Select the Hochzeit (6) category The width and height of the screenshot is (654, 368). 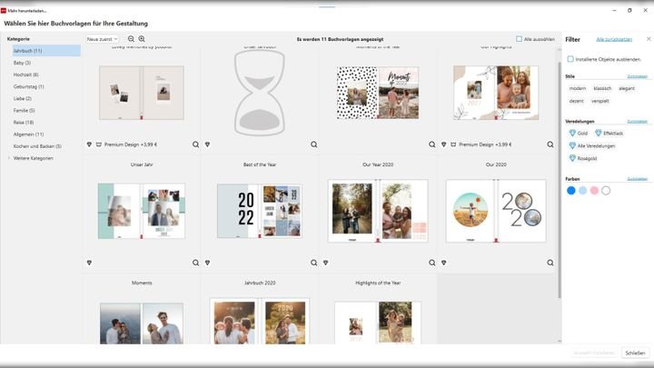pyautogui.click(x=26, y=75)
